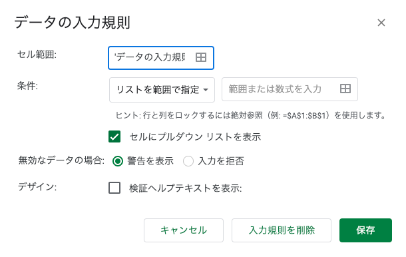Viewport: 406px width, 257px height.
Task: Click the green checkmark for プルダウン リスト
Action: pos(114,136)
